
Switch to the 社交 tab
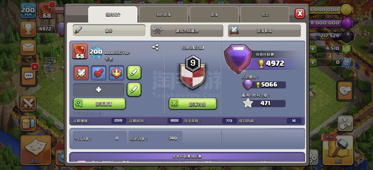point(265,15)
